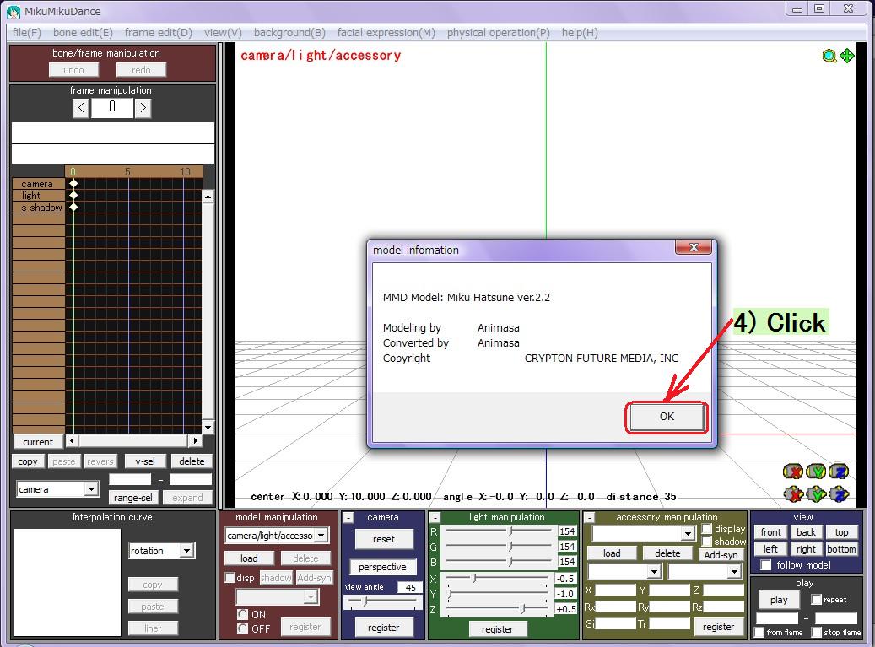The image size is (875, 647).
Task: Collapse the light manipulation panel
Action: pos(435,518)
